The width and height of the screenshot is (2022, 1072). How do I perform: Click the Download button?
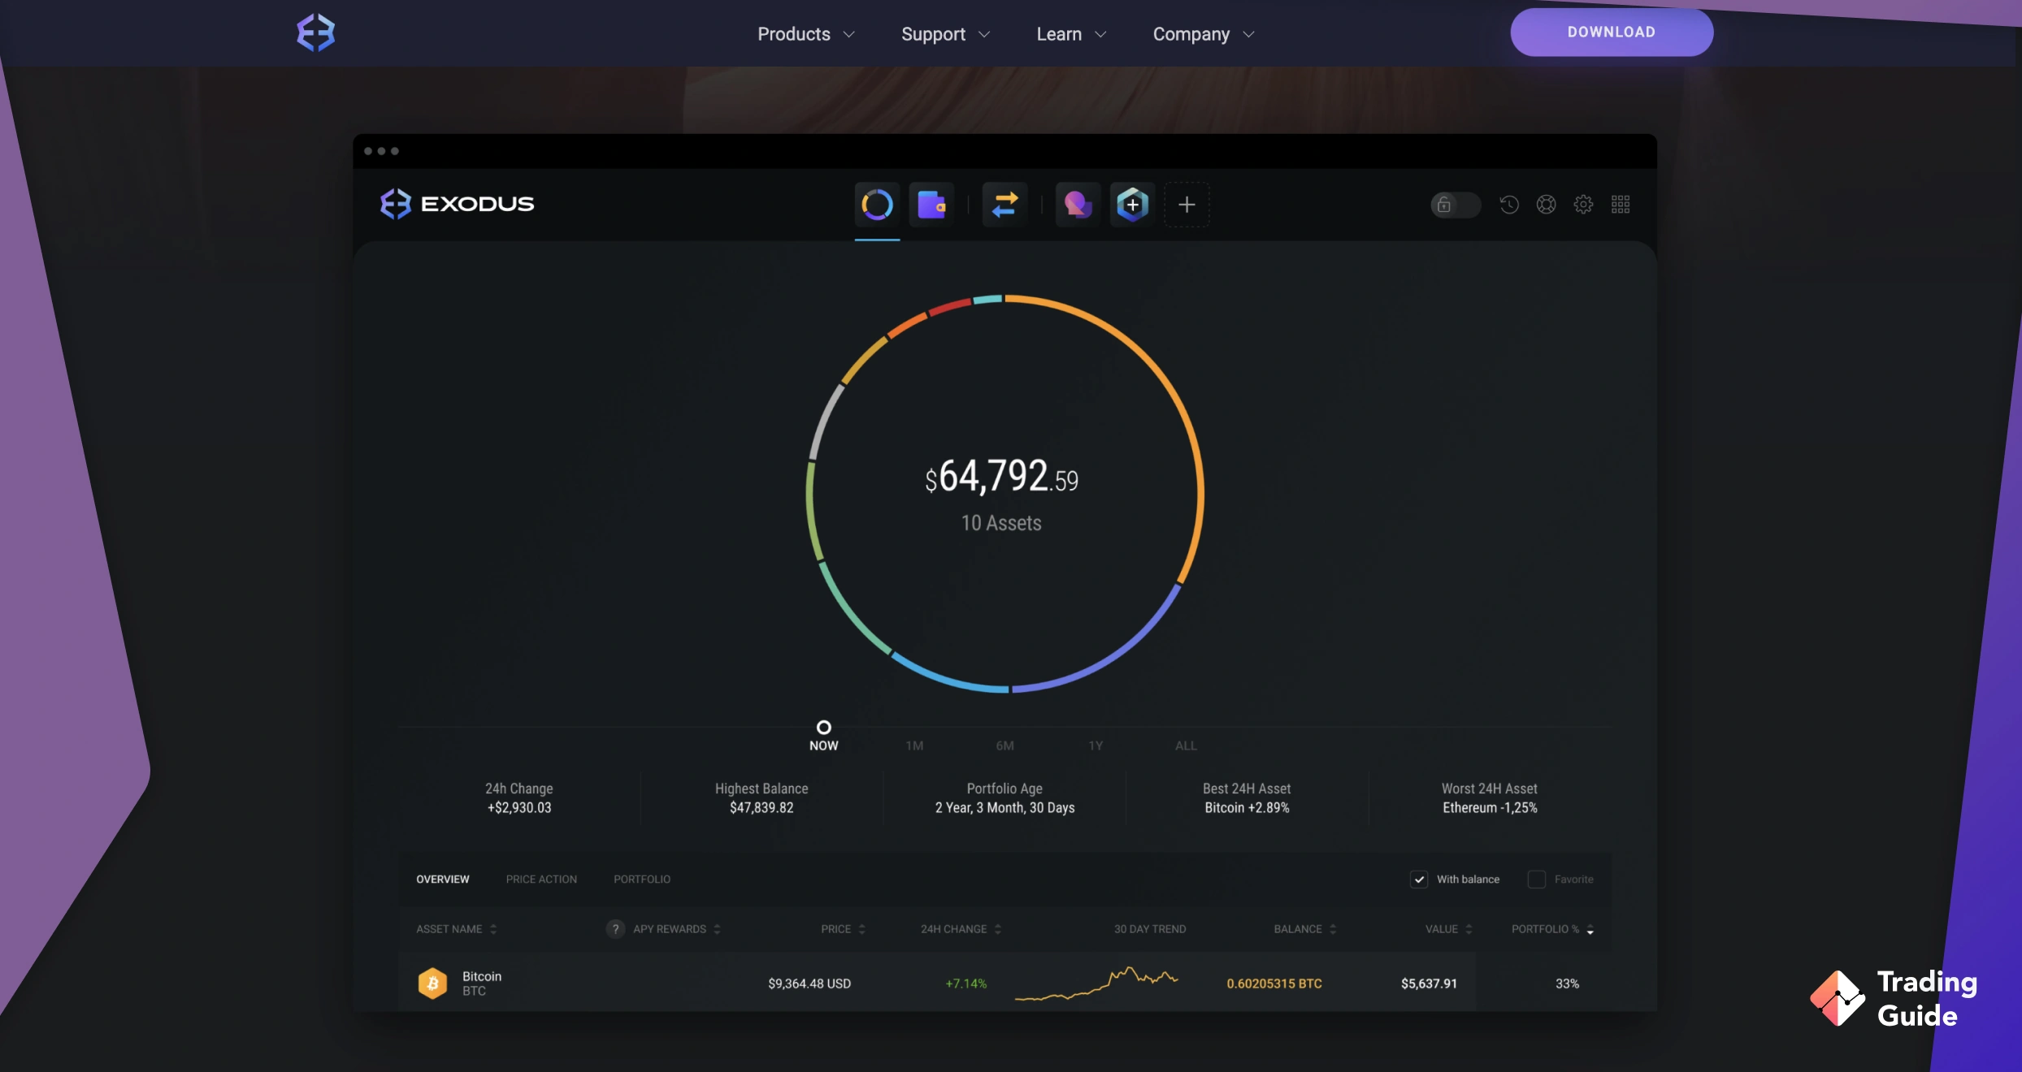tap(1612, 32)
